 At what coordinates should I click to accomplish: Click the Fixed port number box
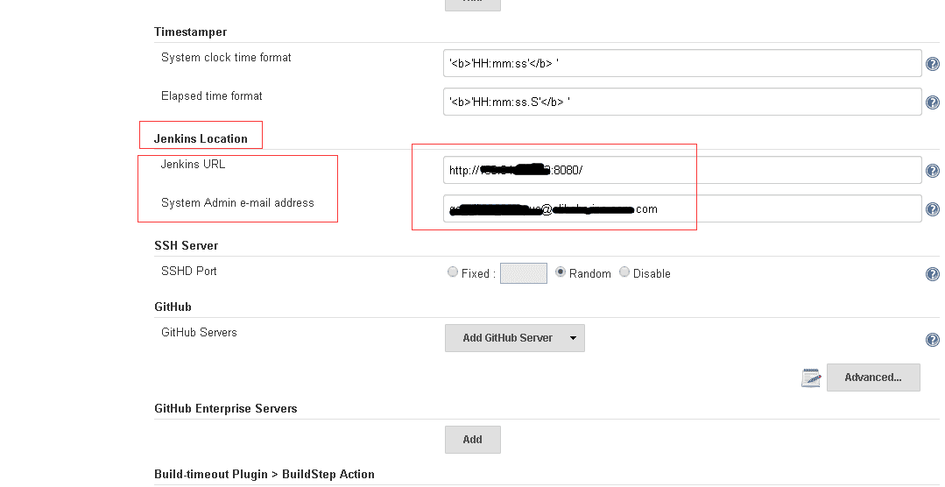[524, 273]
